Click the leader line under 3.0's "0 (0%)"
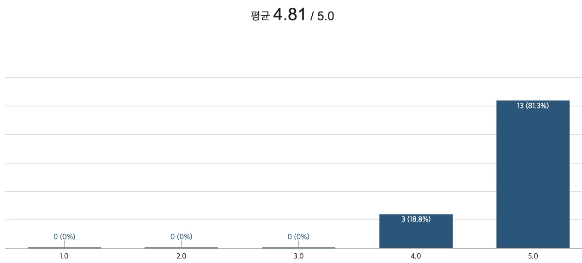Screen dimensions: 582x263 coord(298,244)
